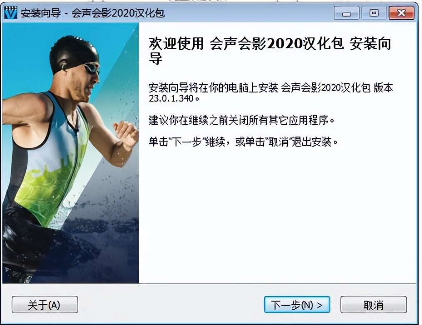Continue with the 下一步(N) > button
Viewport: 422px width, 325px height.
click(x=297, y=305)
